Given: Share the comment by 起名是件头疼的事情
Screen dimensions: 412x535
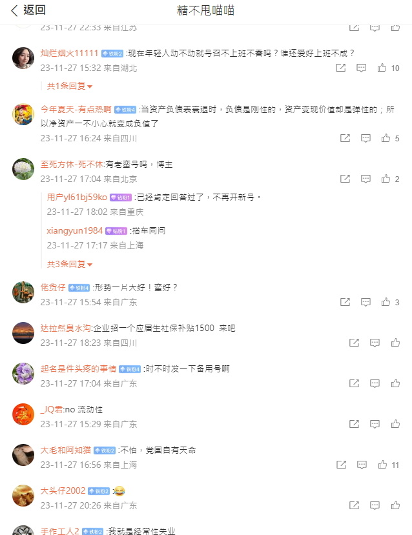Looking at the screenshot, I should 354,383.
